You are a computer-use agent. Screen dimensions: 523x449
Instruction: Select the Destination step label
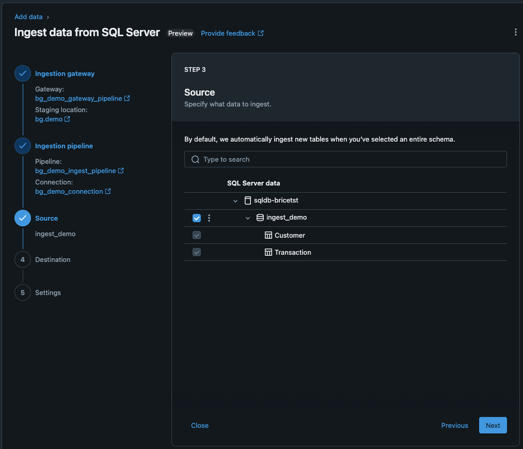pyautogui.click(x=53, y=259)
